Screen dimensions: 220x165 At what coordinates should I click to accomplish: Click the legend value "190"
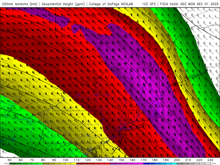coord(166,160)
